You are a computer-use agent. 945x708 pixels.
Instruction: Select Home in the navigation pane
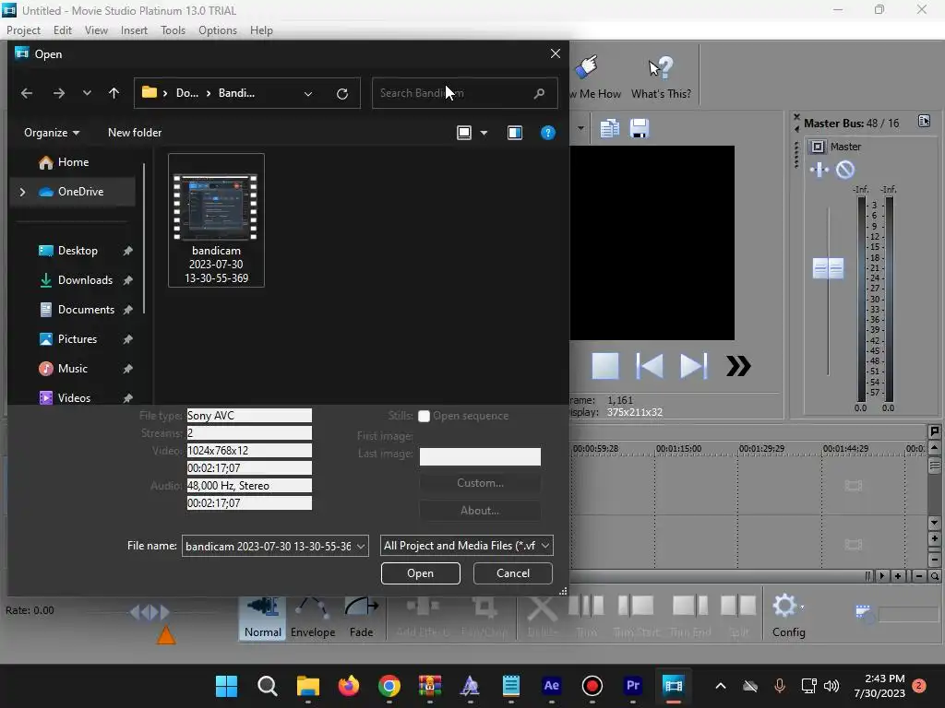[x=72, y=162]
